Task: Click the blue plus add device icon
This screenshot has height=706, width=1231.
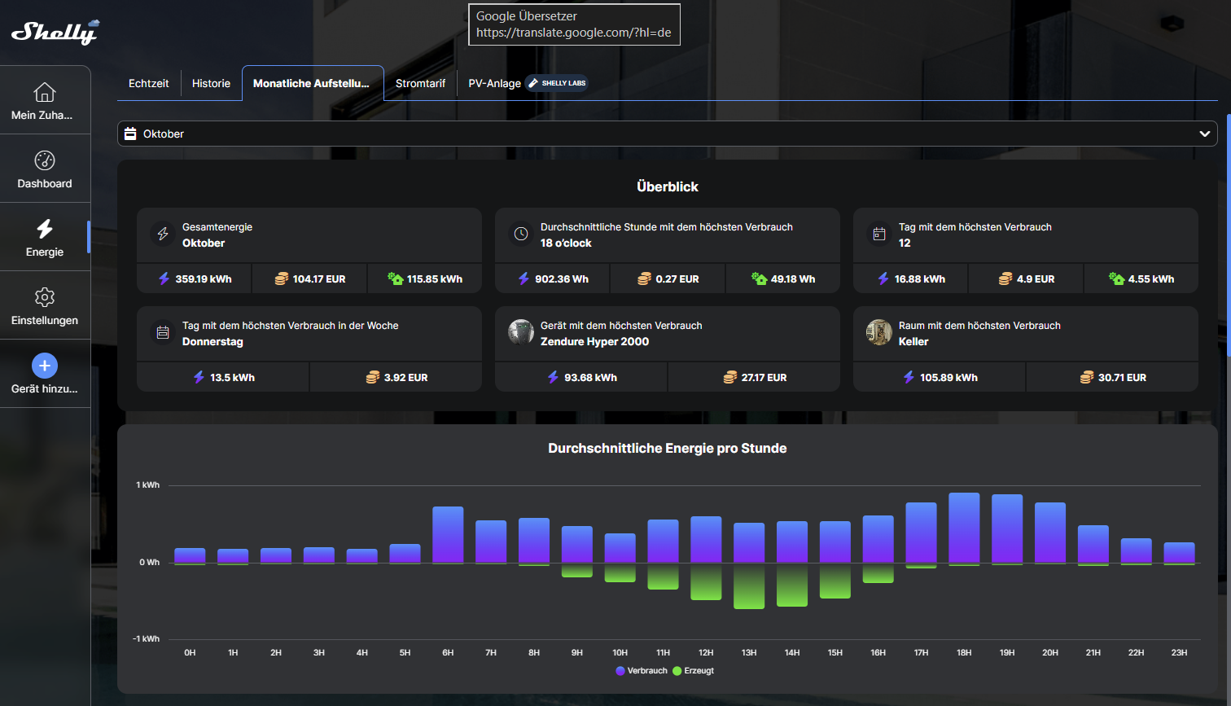Action: click(x=45, y=366)
